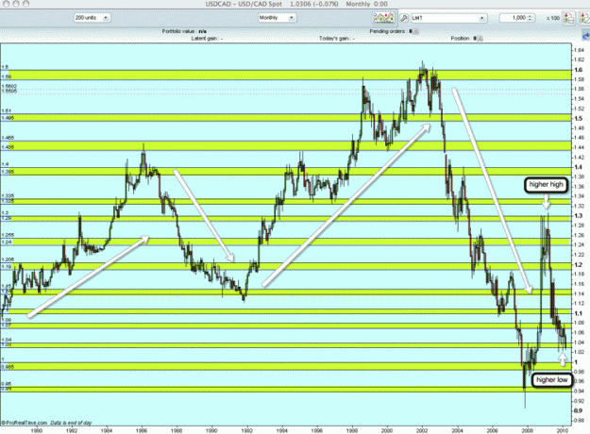Zoom the USDCAD chart window
Image resolution: width=590 pixels, height=434 pixels.
(26, 4)
